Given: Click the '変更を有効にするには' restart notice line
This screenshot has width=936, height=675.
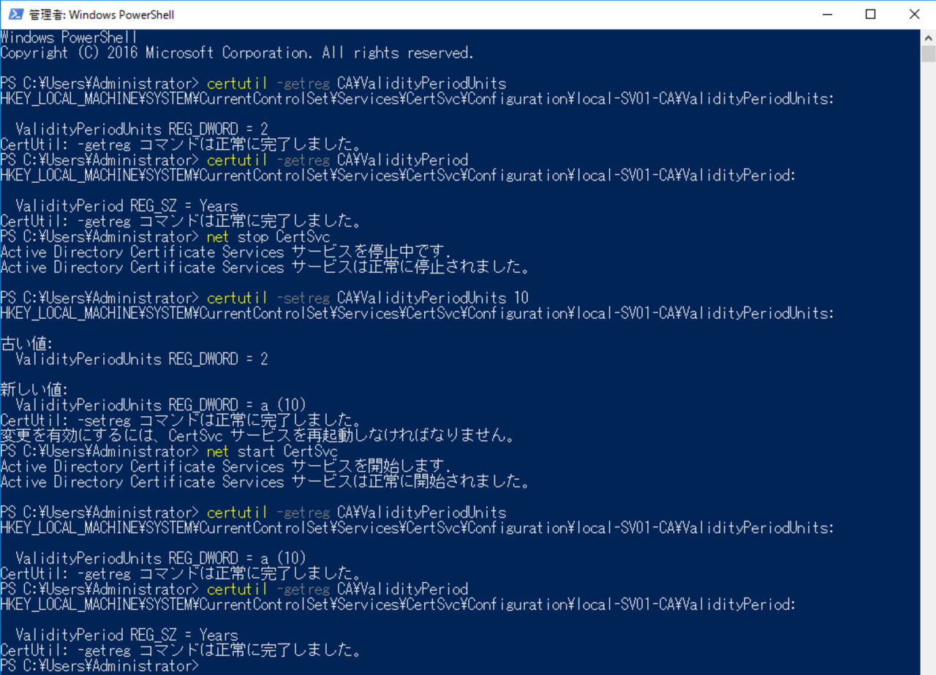Looking at the screenshot, I should click(258, 436).
